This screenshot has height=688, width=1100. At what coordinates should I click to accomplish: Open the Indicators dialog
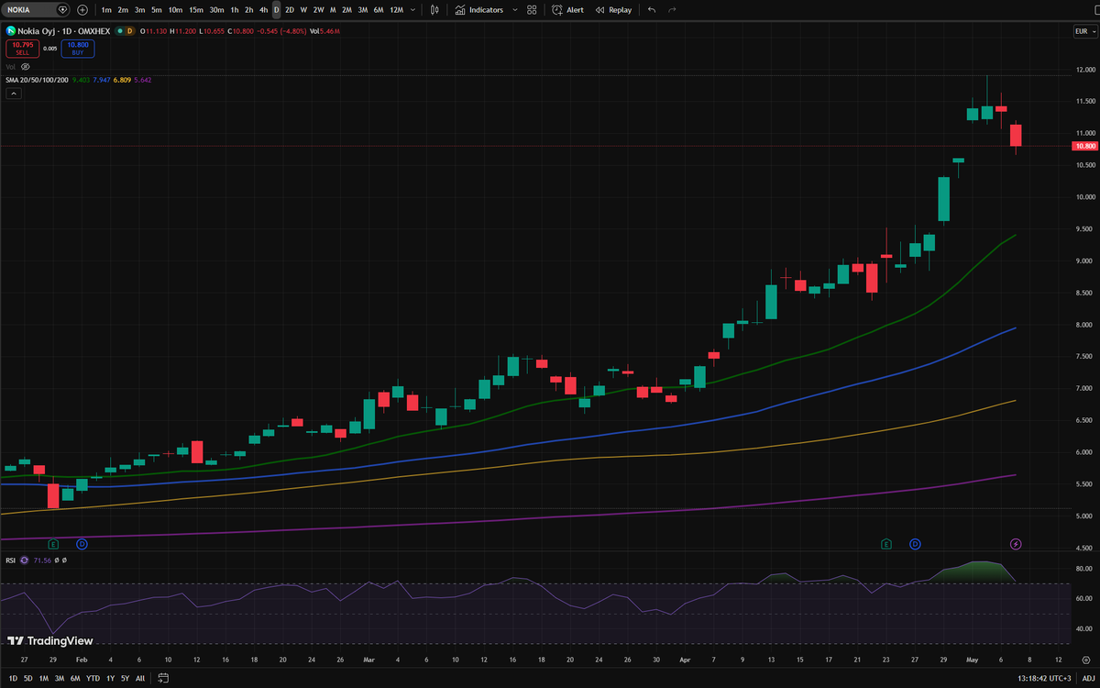point(479,9)
